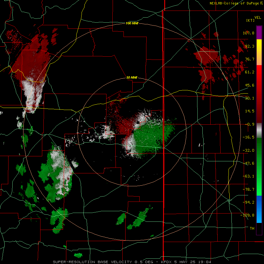264x264 pixels.
Task: Click the 76.7 velocity scale value
Action: (250, 59)
